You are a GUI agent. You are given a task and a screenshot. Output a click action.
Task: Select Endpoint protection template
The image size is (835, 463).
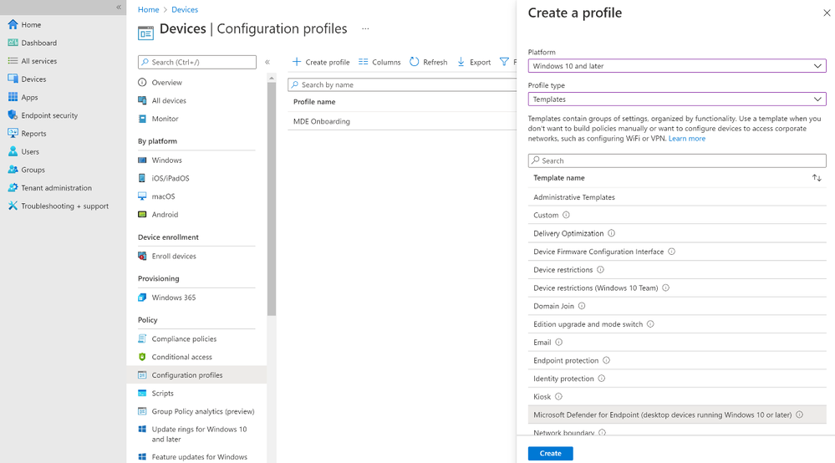[x=677, y=360]
